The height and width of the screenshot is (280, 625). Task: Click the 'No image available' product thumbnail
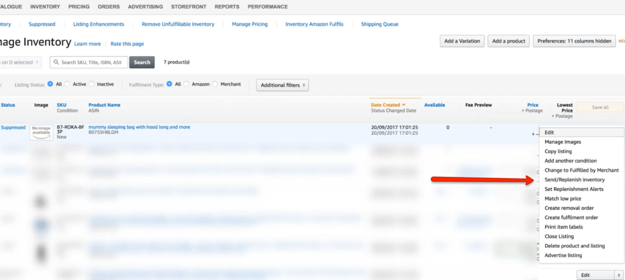click(x=41, y=132)
